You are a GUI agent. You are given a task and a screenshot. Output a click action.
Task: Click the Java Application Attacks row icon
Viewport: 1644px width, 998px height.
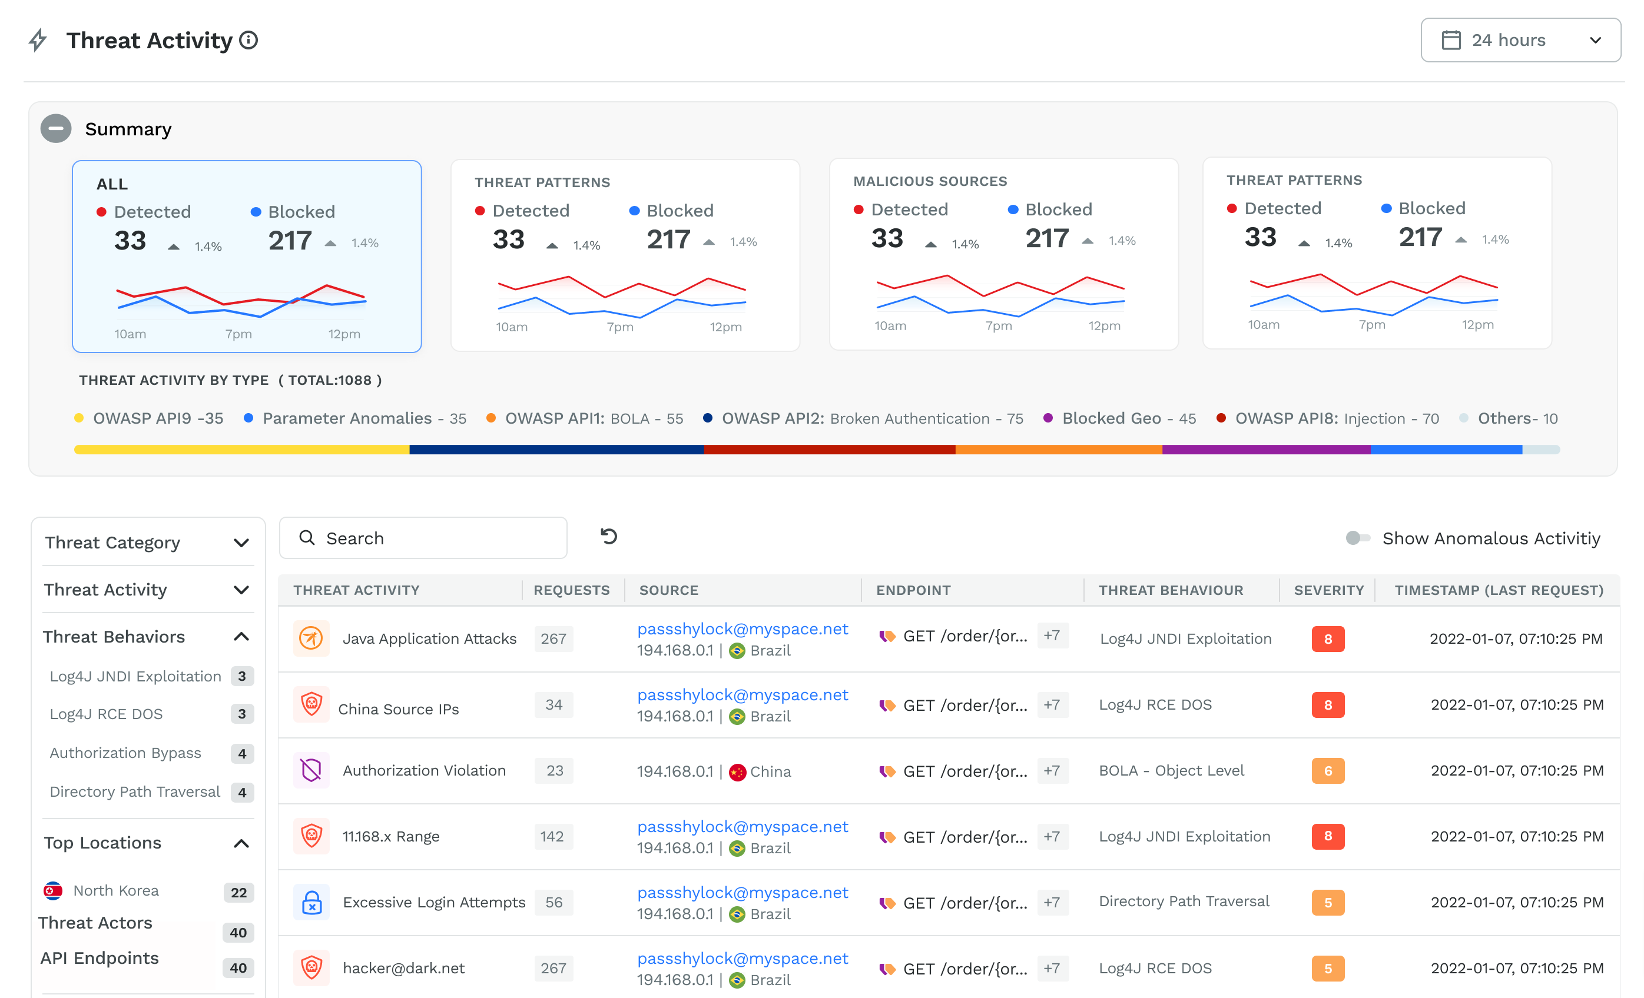click(x=311, y=638)
